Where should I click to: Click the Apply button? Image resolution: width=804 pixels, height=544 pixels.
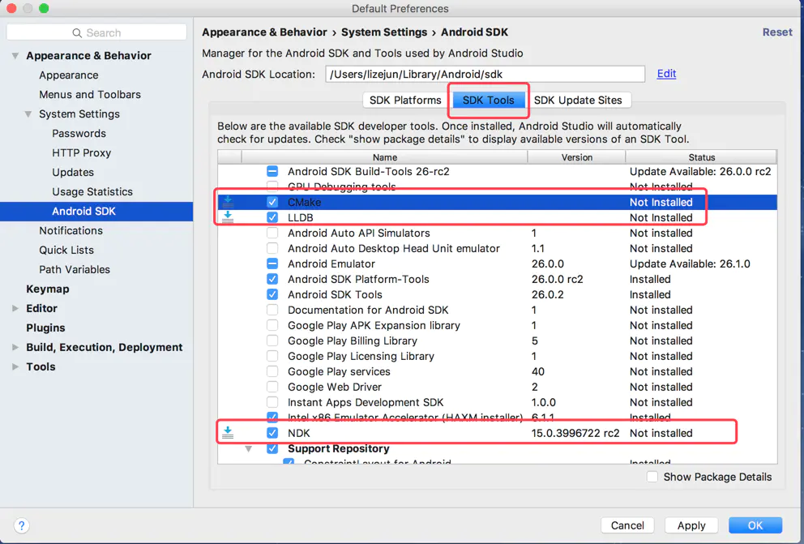691,525
